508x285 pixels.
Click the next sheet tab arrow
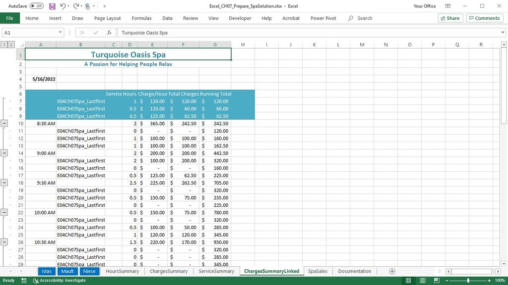tap(21, 271)
